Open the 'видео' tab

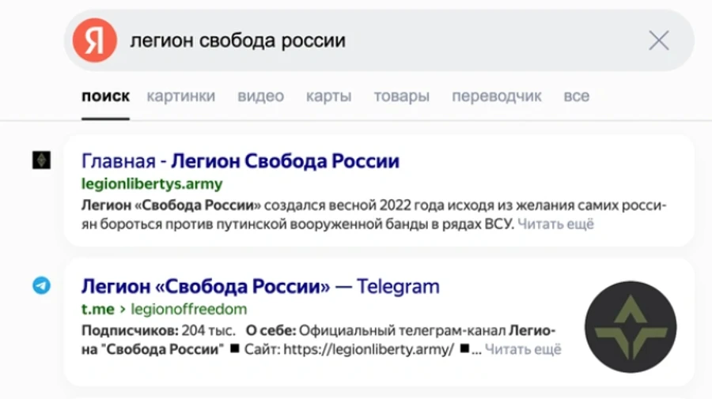[260, 96]
